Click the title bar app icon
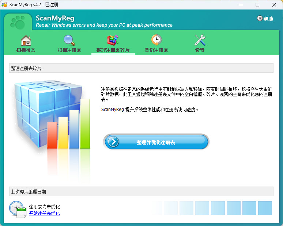Image resolution: width=283 pixels, height=226 pixels. pos(4,5)
